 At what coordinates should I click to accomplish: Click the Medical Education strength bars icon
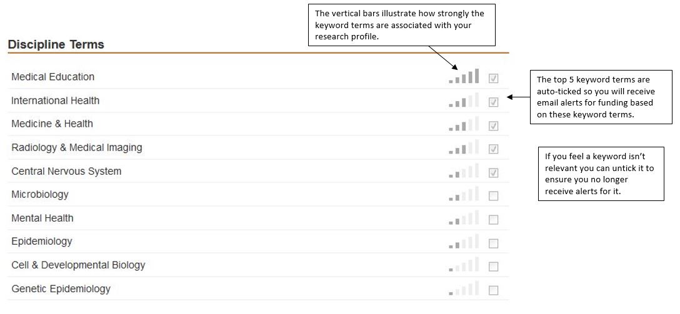[x=464, y=77]
